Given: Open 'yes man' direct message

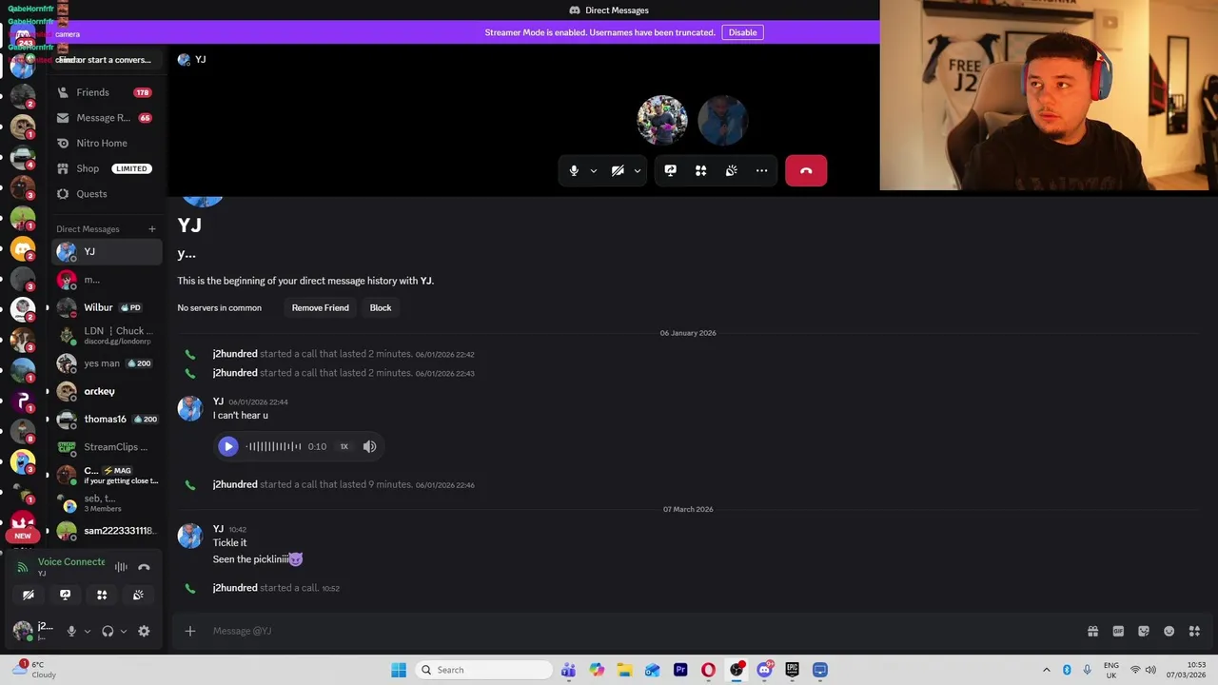Looking at the screenshot, I should click(107, 363).
